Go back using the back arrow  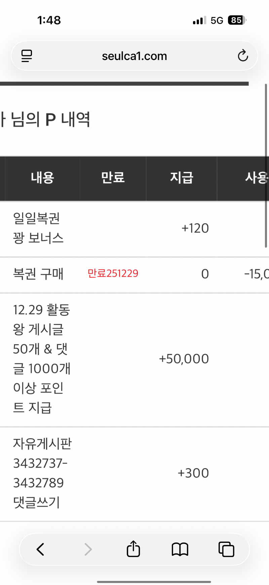(x=40, y=549)
